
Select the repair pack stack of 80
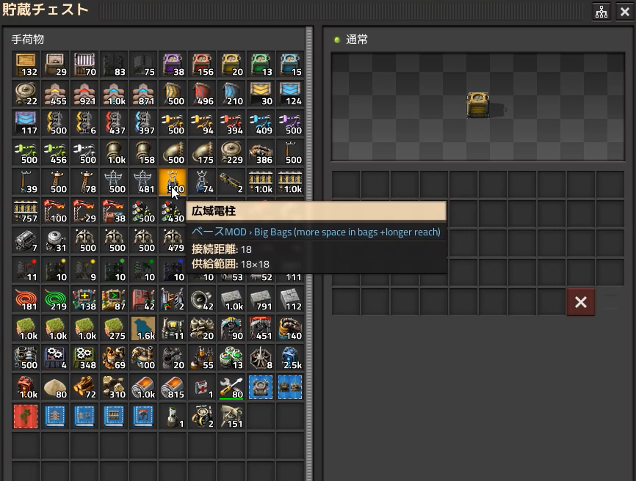pos(231,387)
